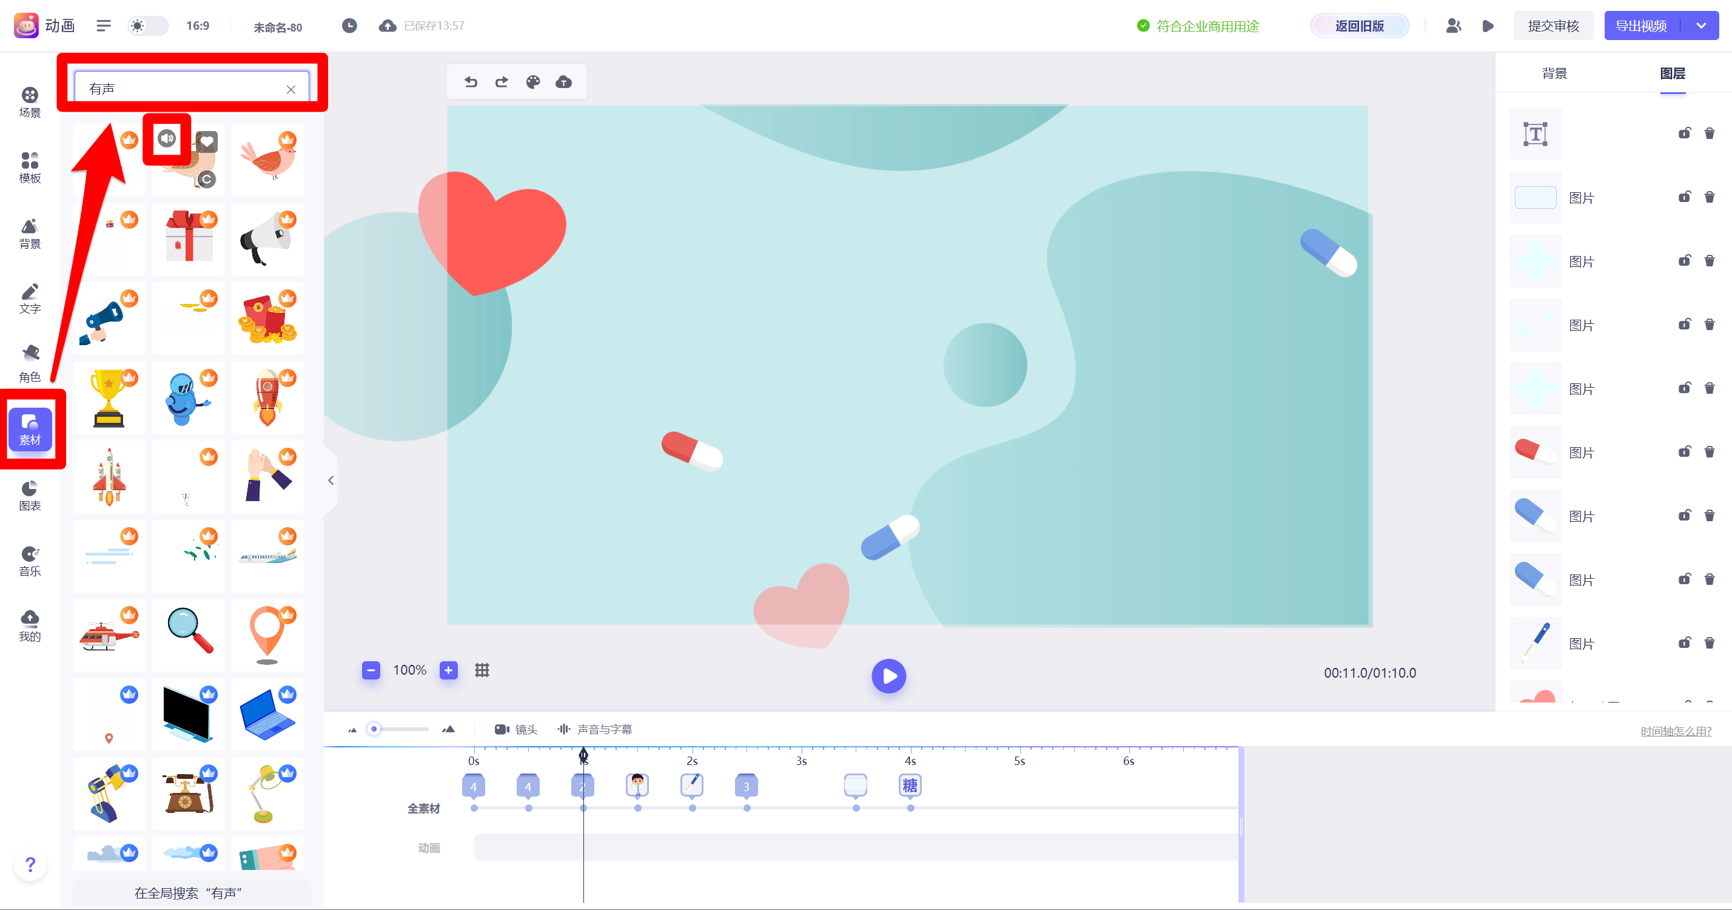The width and height of the screenshot is (1732, 910).
Task: Open 声音与字幕 sound and subtitles
Action: 595,730
